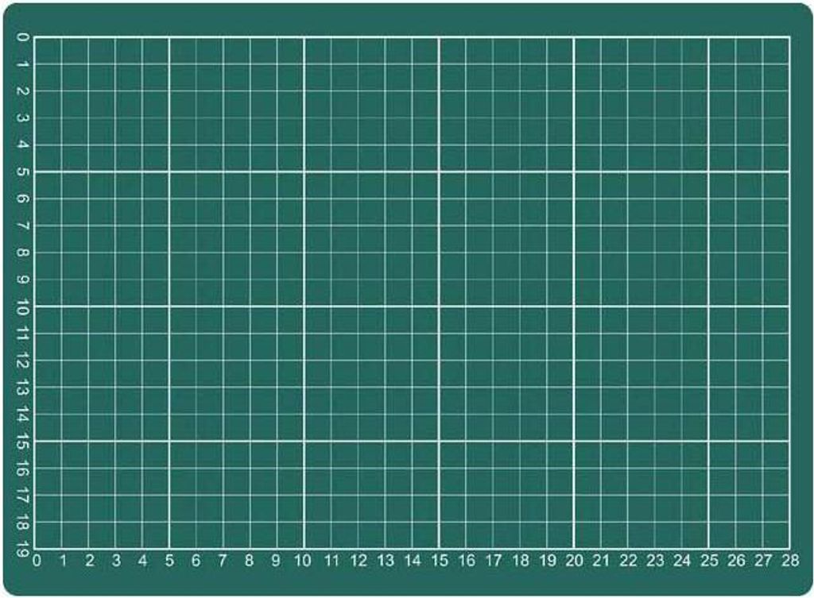Click the number 15 on the bottom ruler

[439, 561]
